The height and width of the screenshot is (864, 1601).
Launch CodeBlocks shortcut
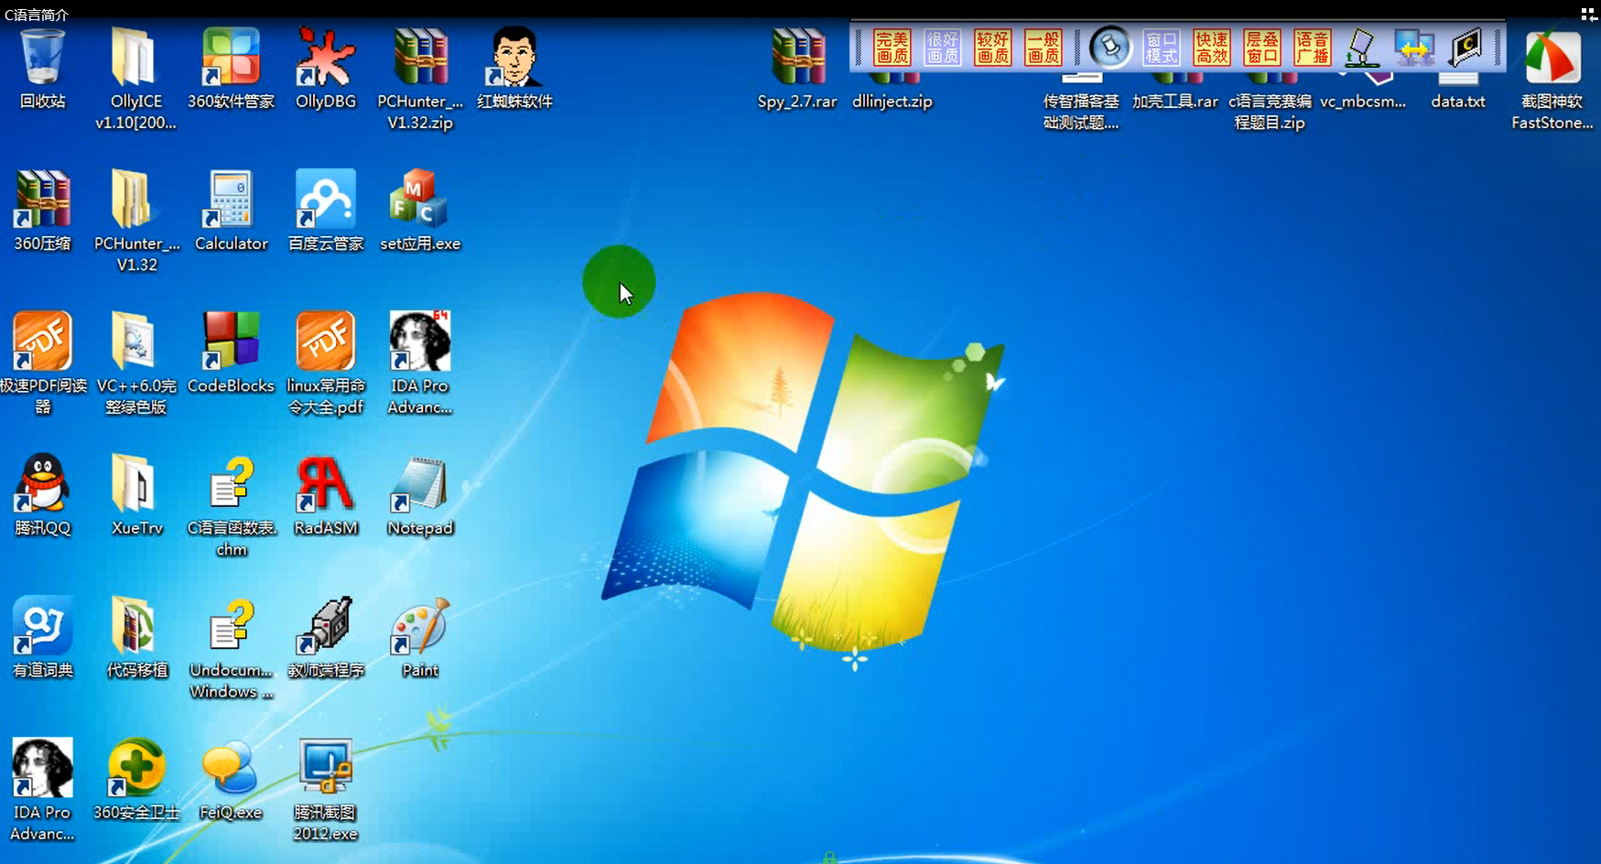coord(231,340)
